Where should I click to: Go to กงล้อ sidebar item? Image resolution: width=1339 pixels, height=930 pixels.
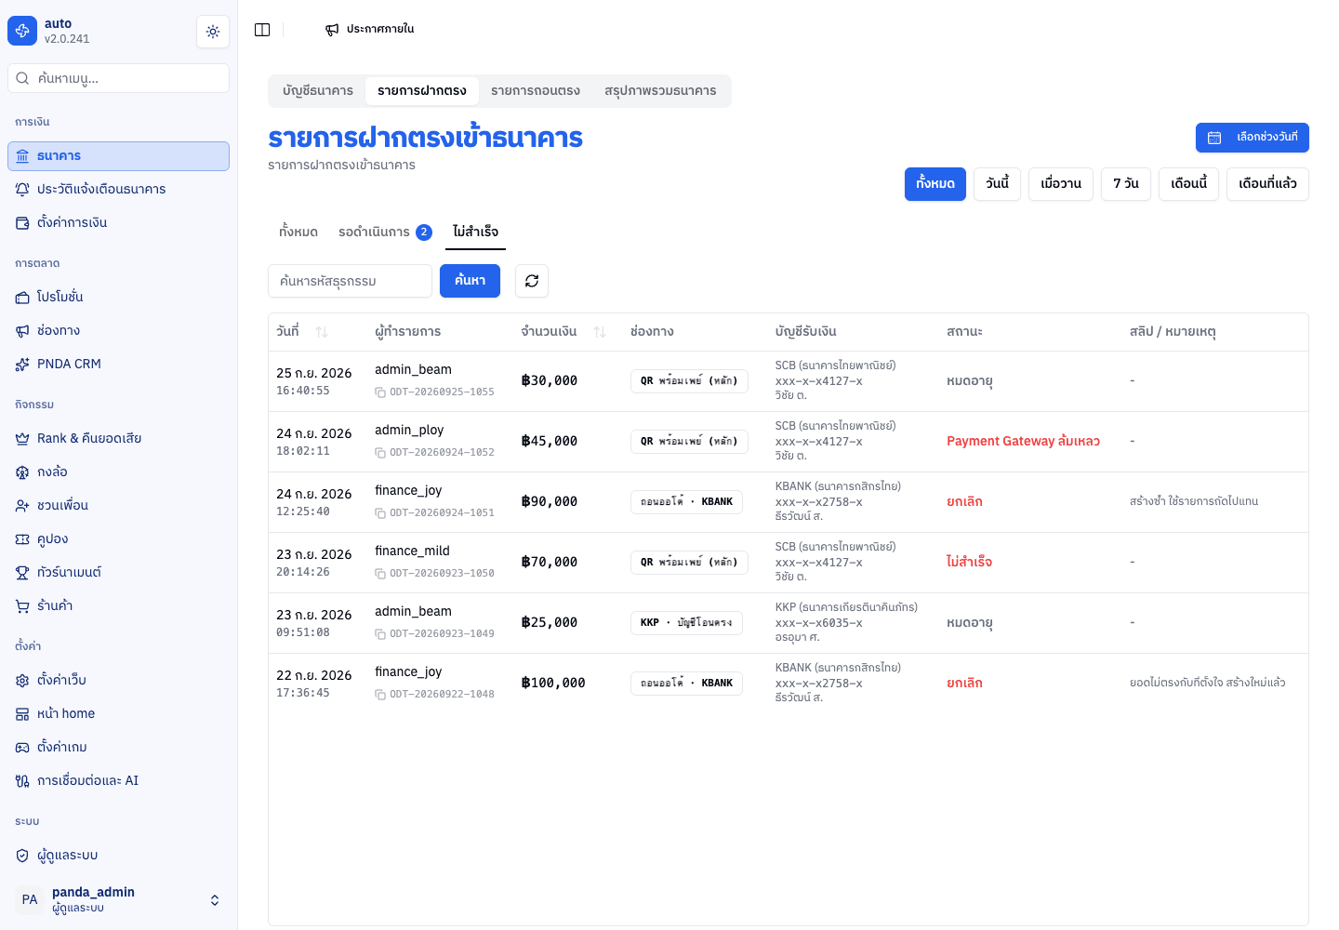click(x=118, y=472)
